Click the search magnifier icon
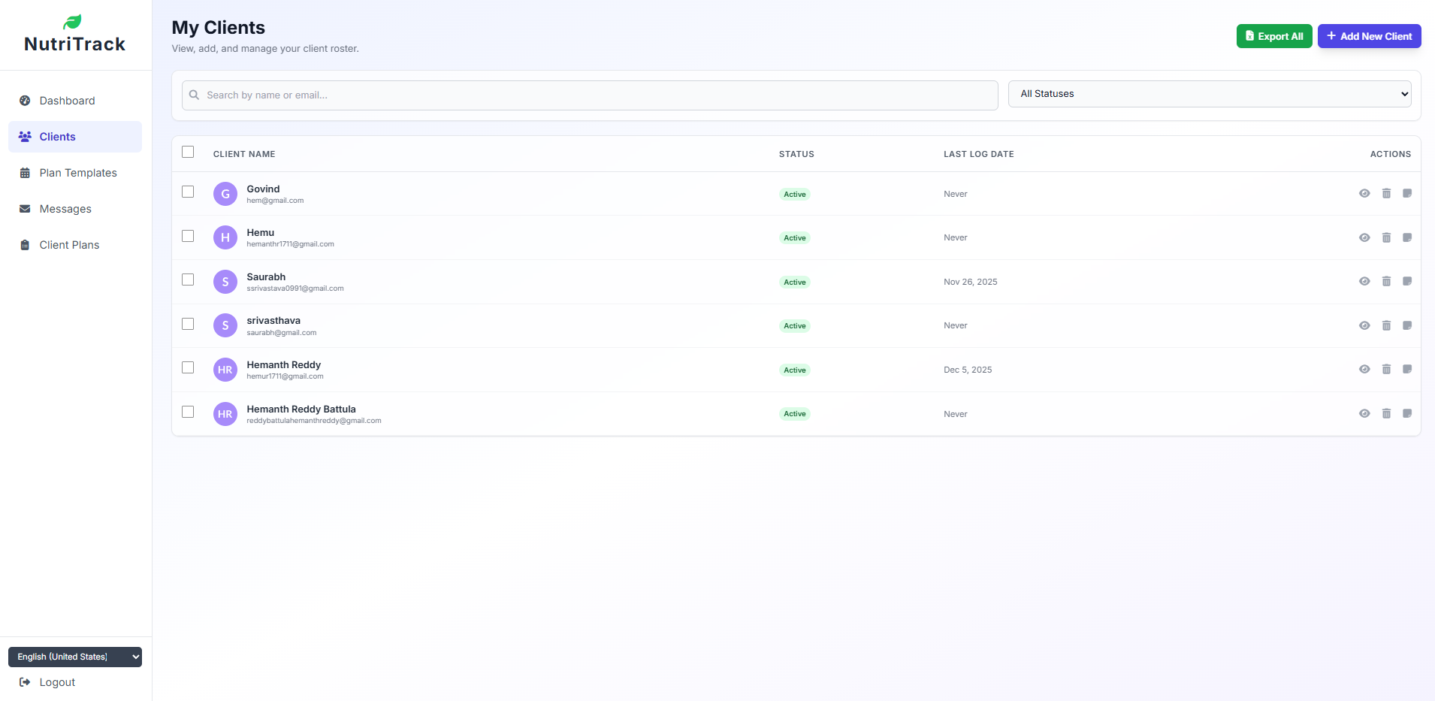Viewport: 1435px width, 701px height. click(x=194, y=95)
